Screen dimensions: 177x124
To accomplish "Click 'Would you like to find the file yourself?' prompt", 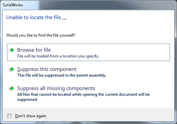I will coord(41,35).
